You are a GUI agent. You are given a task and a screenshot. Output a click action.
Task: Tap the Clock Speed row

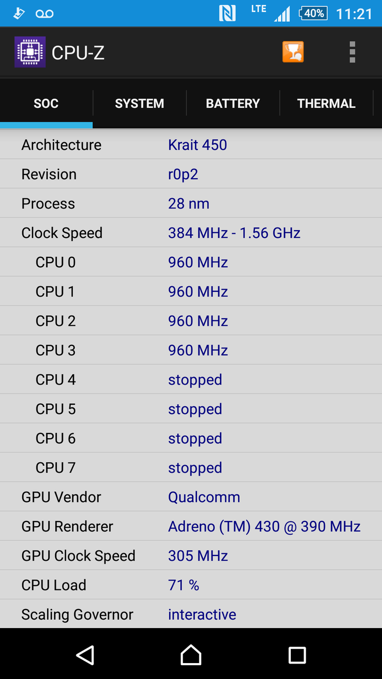pos(191,233)
